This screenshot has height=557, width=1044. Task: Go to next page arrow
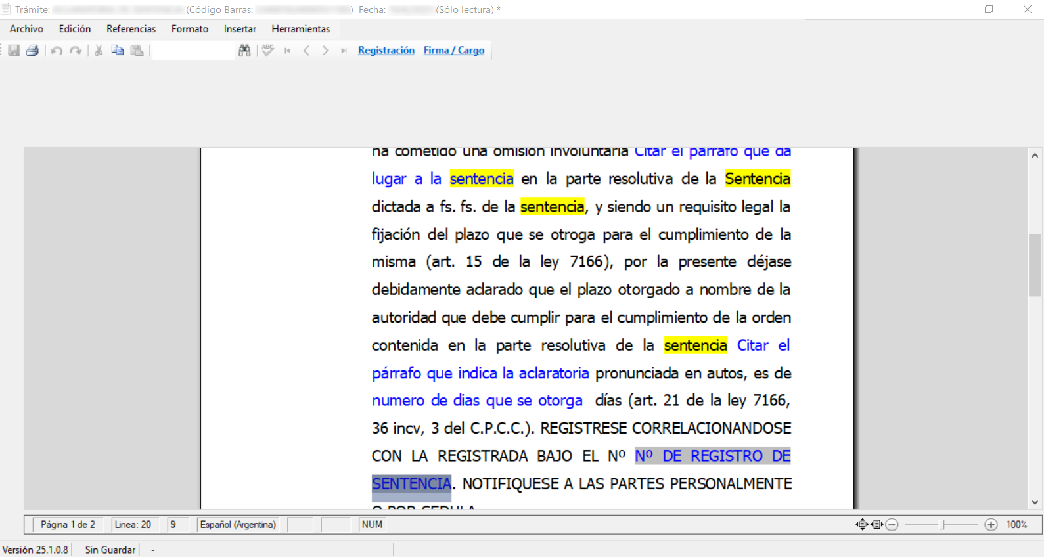click(x=325, y=51)
